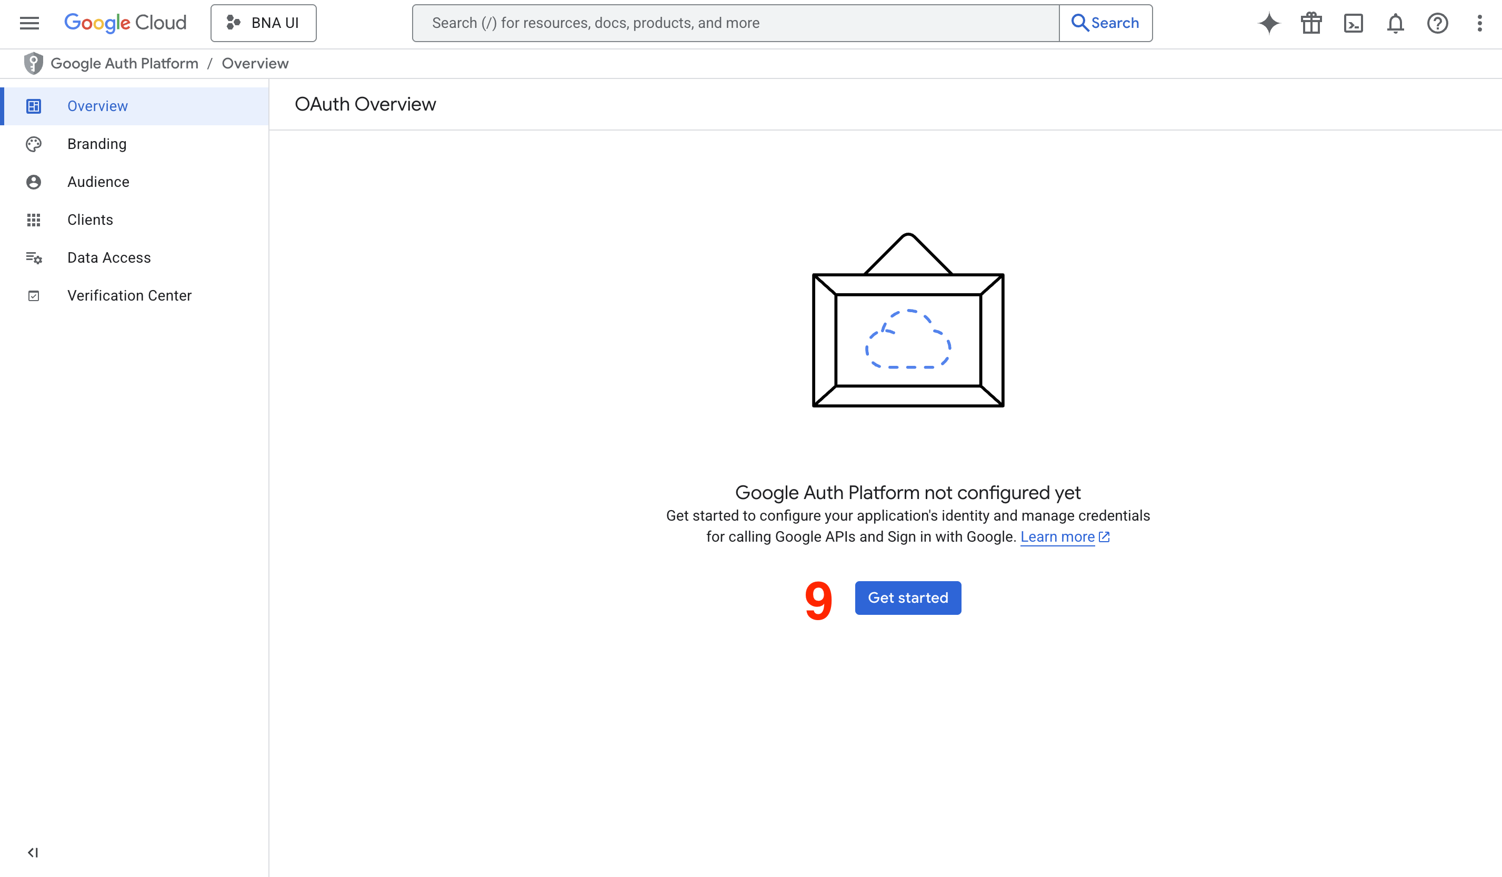Click the OAuth Overview heading

(365, 104)
